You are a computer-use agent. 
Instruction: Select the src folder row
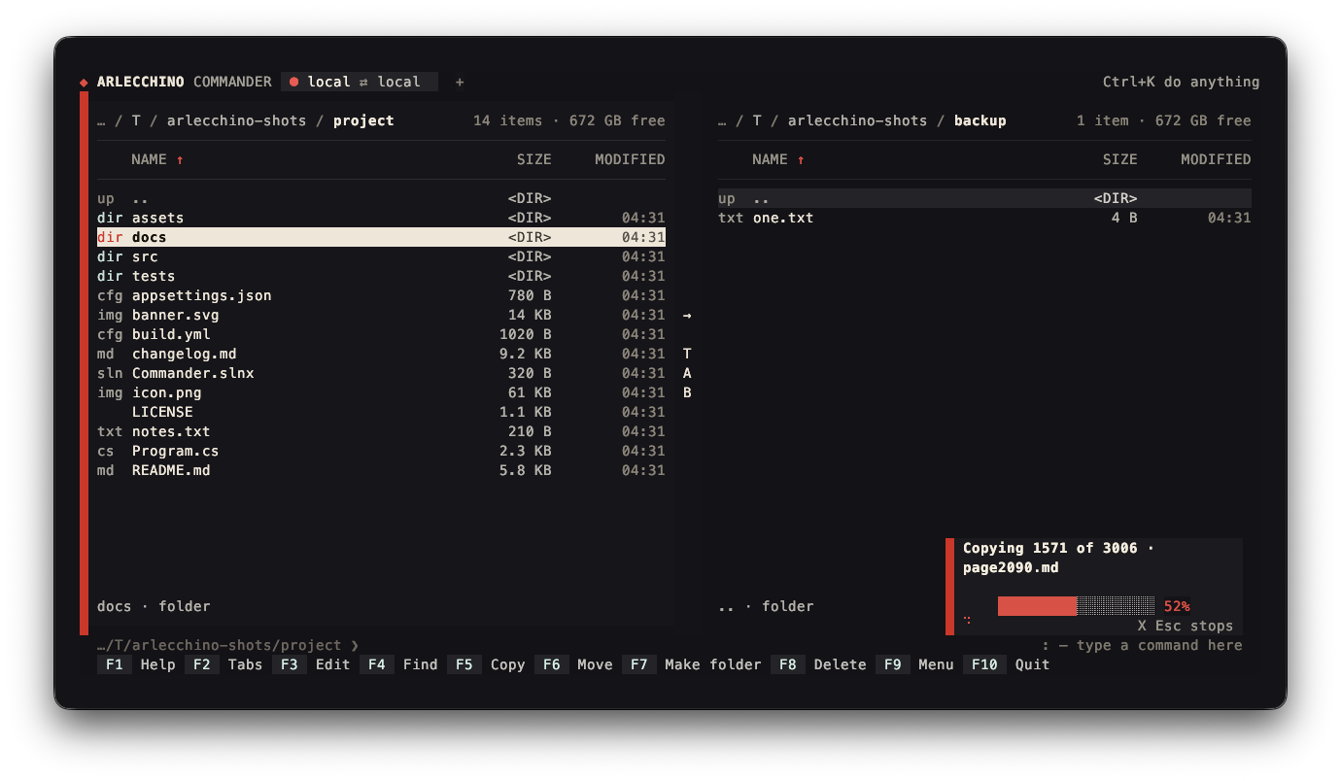[x=381, y=256]
